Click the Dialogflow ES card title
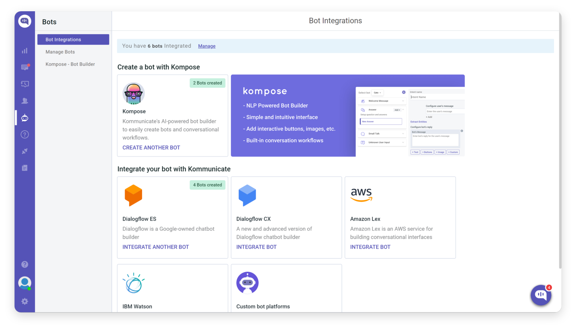The image size is (576, 330). pyautogui.click(x=139, y=219)
